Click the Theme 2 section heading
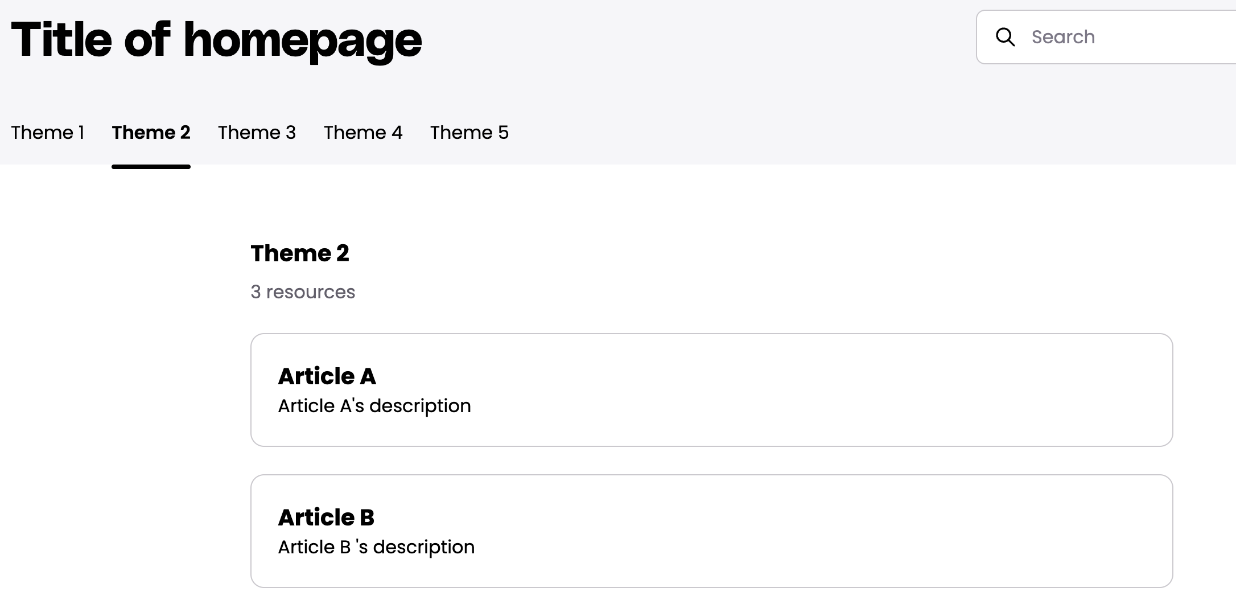 300,253
